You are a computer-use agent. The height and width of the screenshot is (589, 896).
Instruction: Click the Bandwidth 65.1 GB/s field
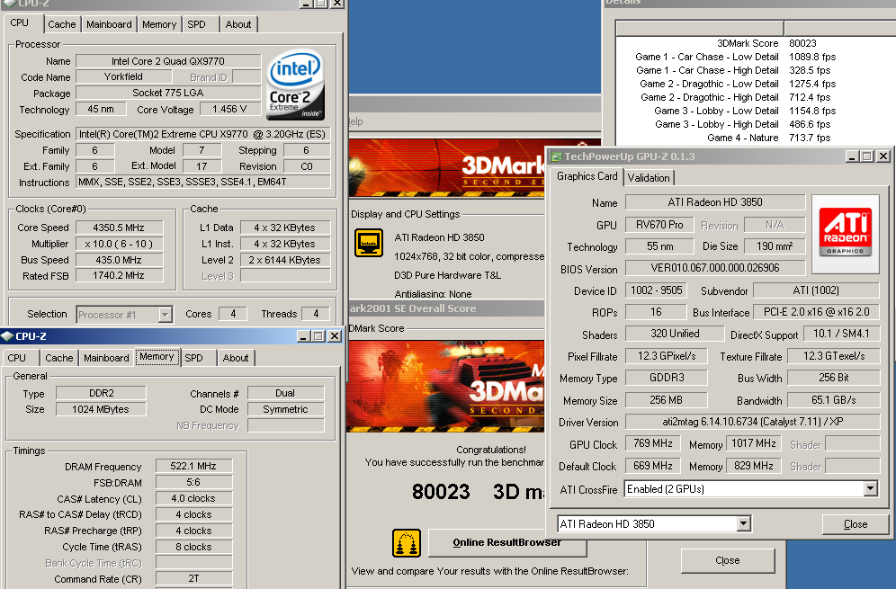(x=833, y=400)
